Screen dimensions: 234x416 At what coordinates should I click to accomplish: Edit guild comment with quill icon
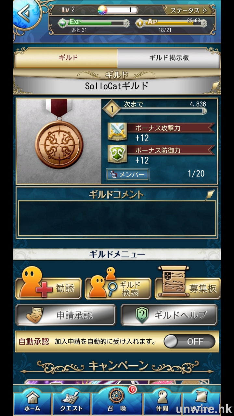[211, 194]
